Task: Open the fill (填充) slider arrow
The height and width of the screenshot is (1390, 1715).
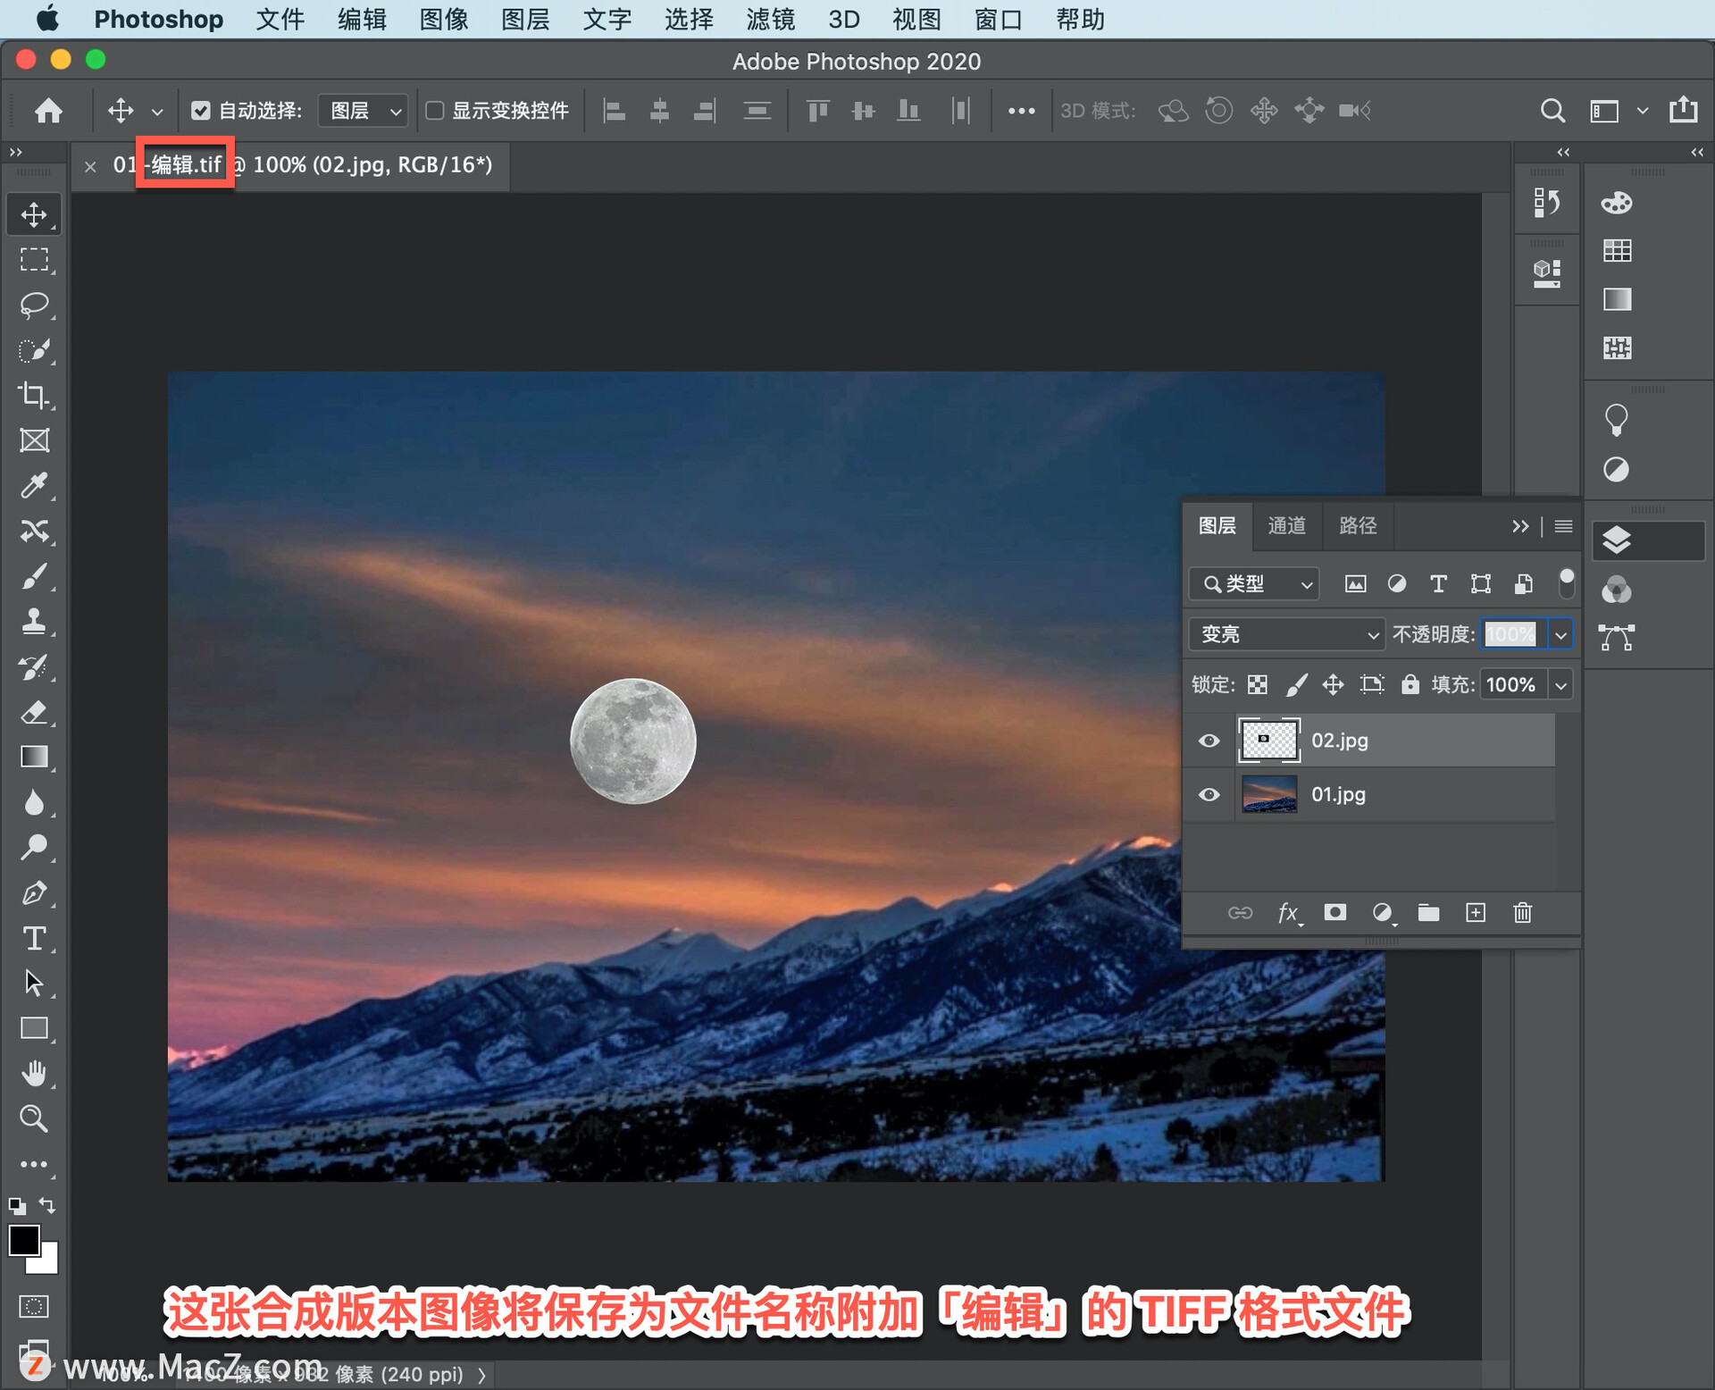Action: pyautogui.click(x=1560, y=685)
